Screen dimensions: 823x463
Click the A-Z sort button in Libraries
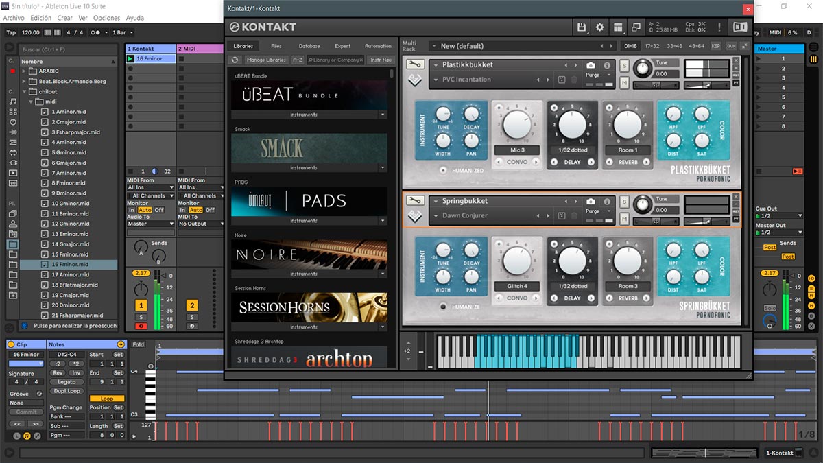coord(298,60)
